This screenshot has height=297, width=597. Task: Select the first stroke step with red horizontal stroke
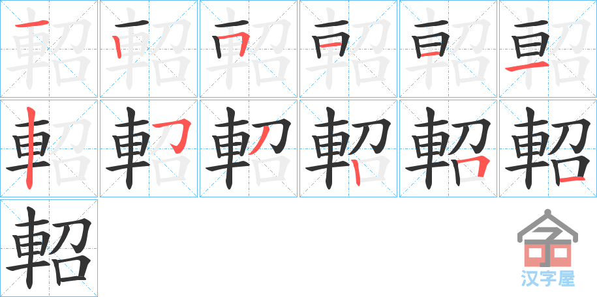click(49, 49)
